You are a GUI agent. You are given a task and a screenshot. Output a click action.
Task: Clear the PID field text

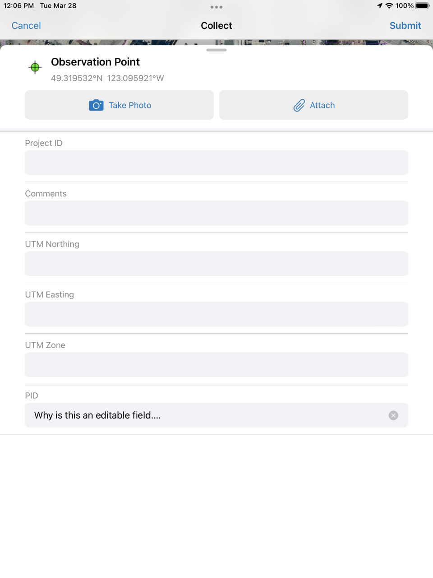[x=393, y=415]
